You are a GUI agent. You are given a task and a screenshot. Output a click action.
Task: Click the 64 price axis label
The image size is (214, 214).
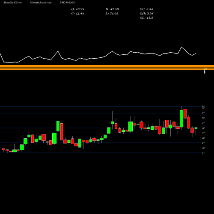[x=203, y=106]
